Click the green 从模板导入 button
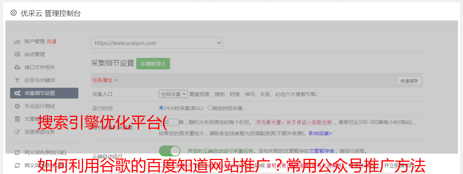 153,64
